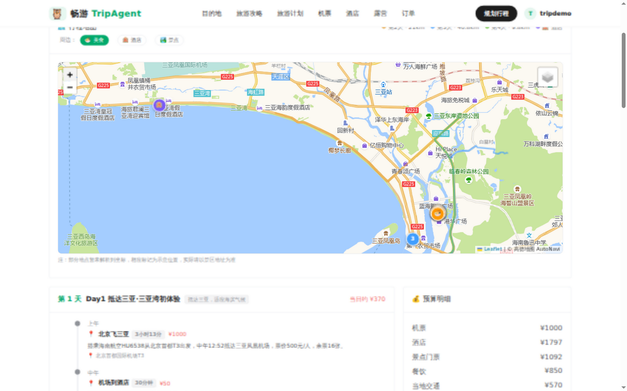Click the orange food marker on the map
This screenshot has height=391, width=627.
pos(438,213)
